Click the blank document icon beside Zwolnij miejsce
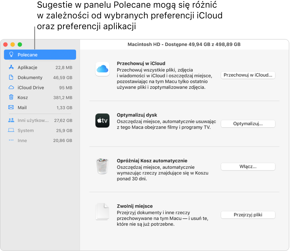Image resolution: width=290 pixels, height=251 pixels. 102,212
